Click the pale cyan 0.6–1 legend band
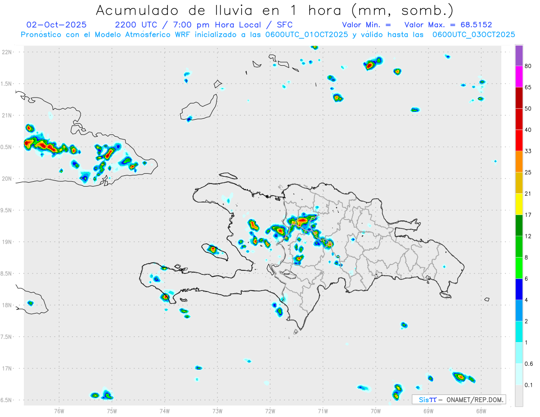The height and width of the screenshot is (417, 540). [519, 352]
